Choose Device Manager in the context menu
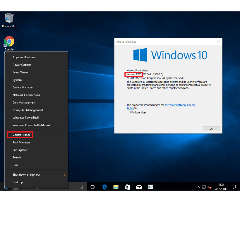The height and width of the screenshot is (240, 240). 23,88
